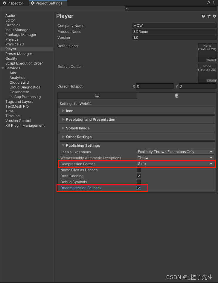Open the Preset Manager category
Image resolution: width=218 pixels, height=283 pixels.
(x=19, y=54)
